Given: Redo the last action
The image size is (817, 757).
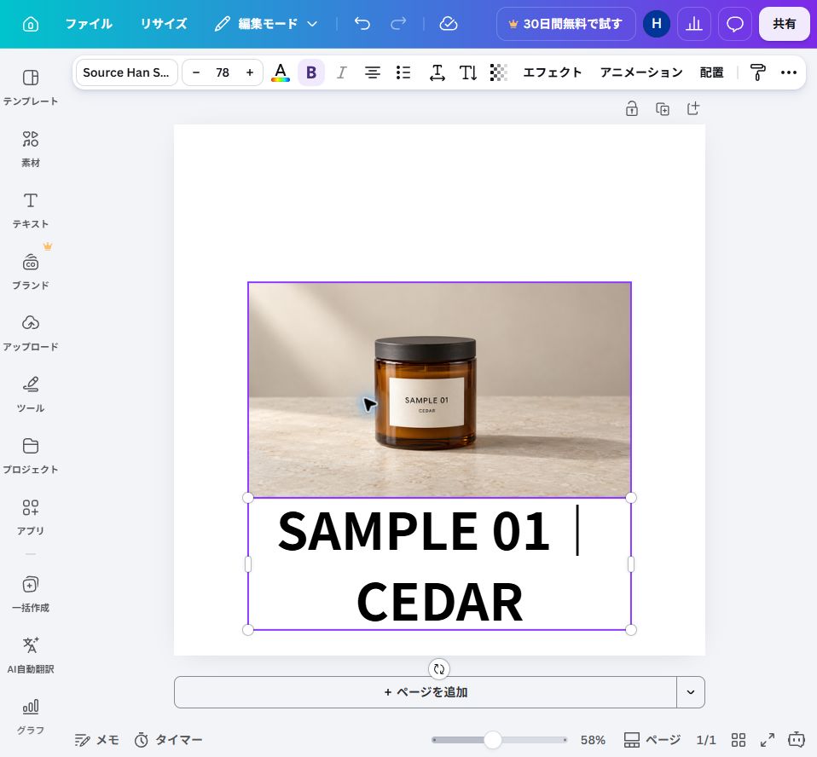Looking at the screenshot, I should pos(398,24).
